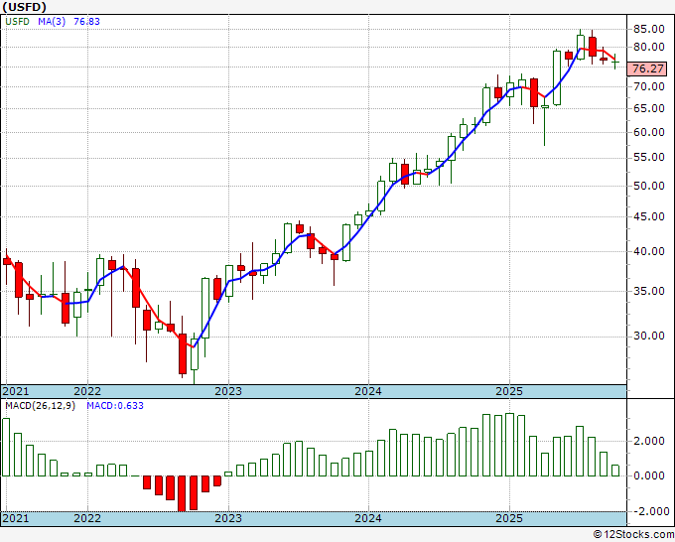Click the 2024 label on MACD panel axis

368,517
